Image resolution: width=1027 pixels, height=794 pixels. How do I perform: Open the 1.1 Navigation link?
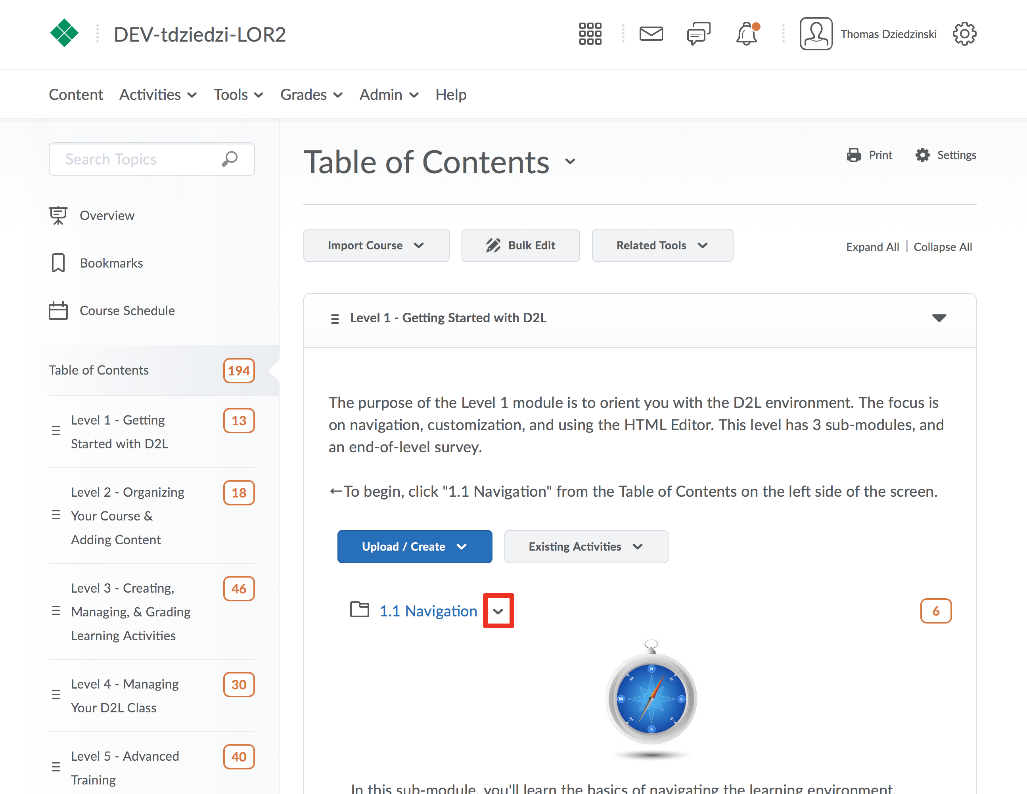428,610
